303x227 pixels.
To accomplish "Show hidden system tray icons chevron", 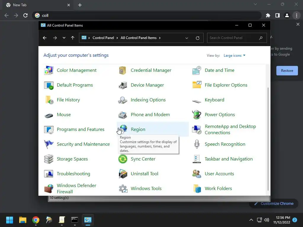I will click(x=251, y=220).
